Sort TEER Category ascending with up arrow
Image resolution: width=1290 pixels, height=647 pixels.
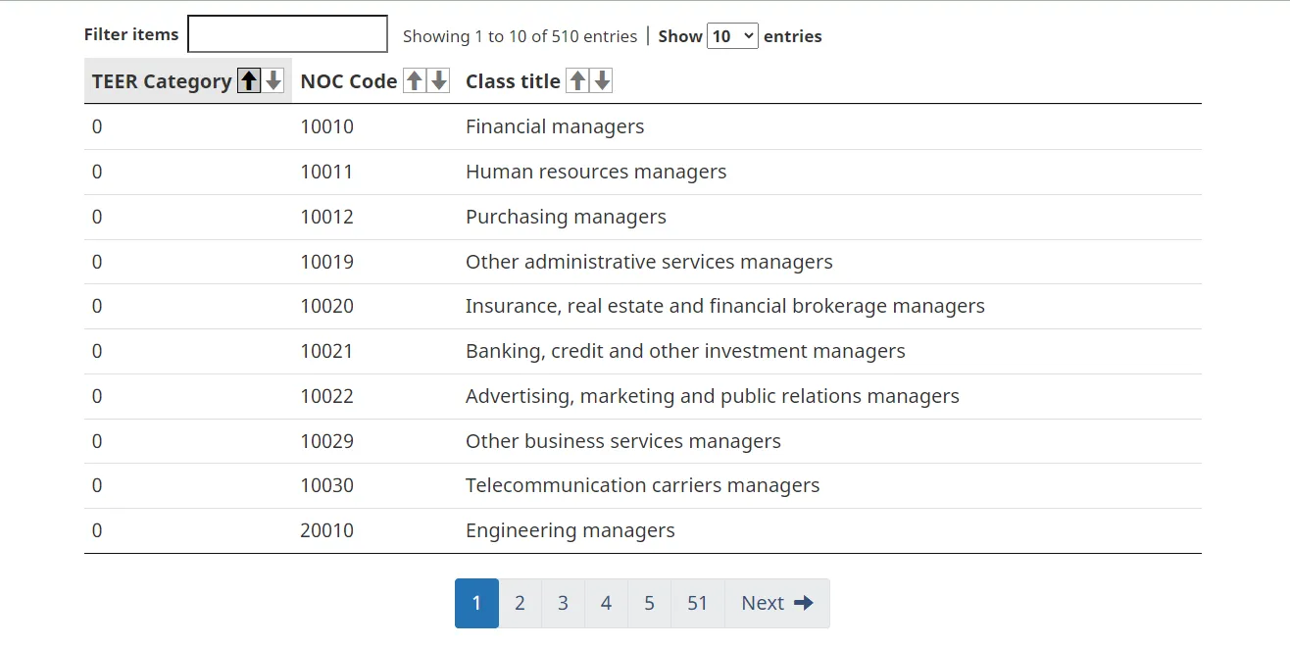[250, 80]
